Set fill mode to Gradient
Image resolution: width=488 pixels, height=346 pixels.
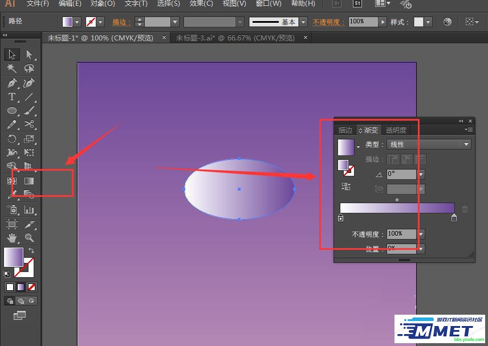[x=21, y=287]
